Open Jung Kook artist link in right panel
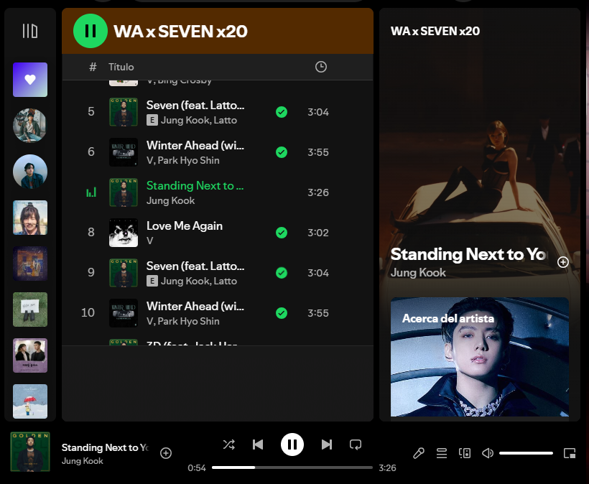 pos(418,273)
